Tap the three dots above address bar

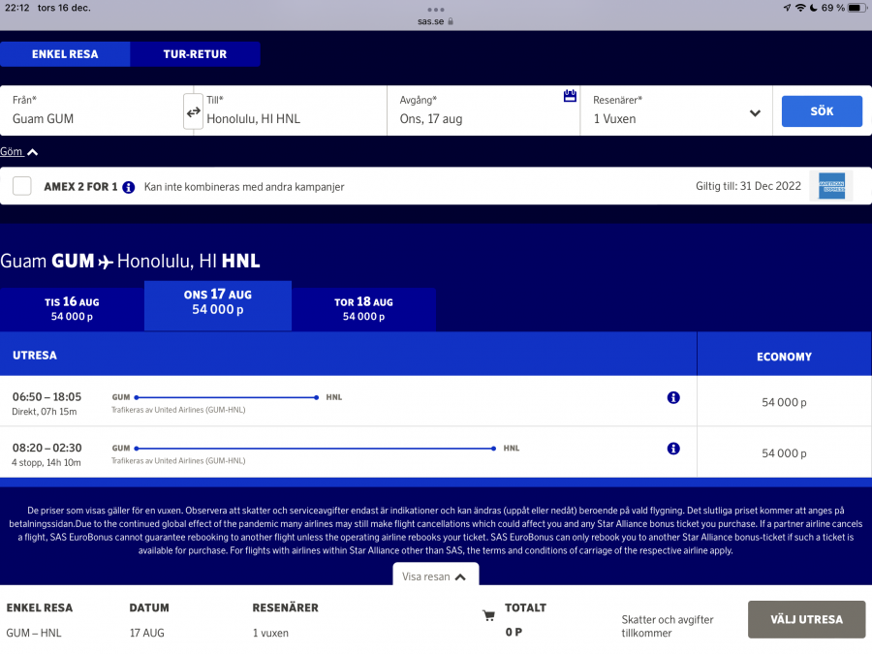pyautogui.click(x=436, y=9)
